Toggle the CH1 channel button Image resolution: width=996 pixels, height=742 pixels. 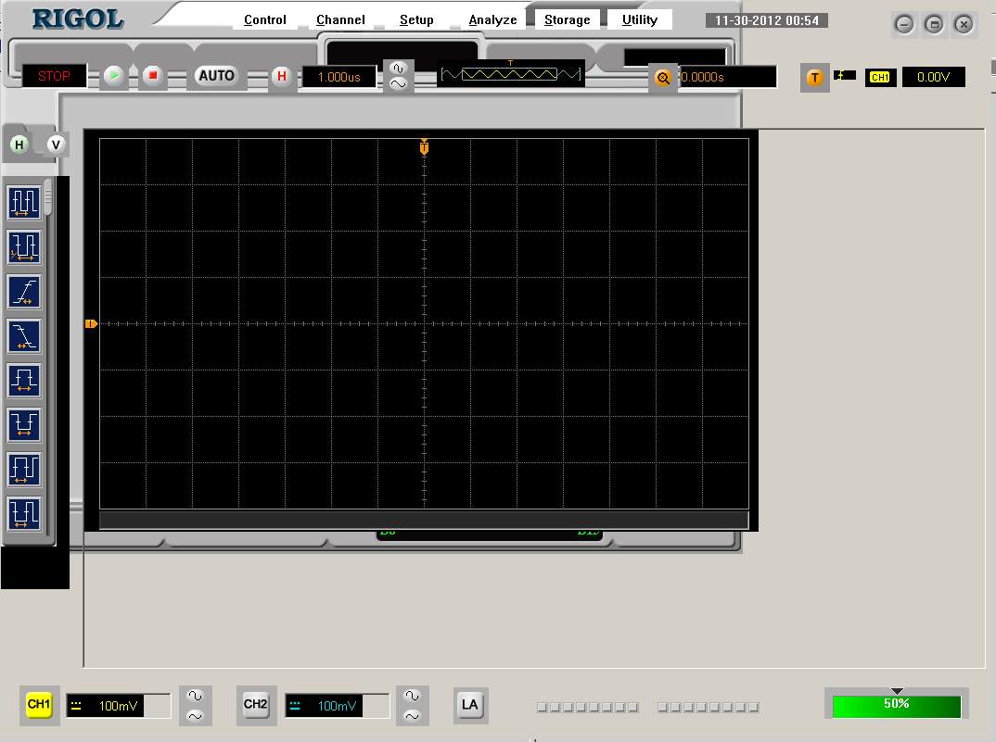pyautogui.click(x=39, y=705)
